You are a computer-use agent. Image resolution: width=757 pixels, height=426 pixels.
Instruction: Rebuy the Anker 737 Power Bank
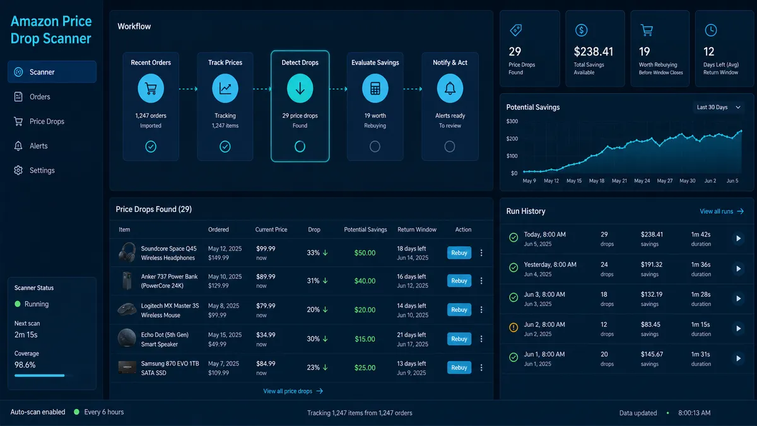coord(459,281)
